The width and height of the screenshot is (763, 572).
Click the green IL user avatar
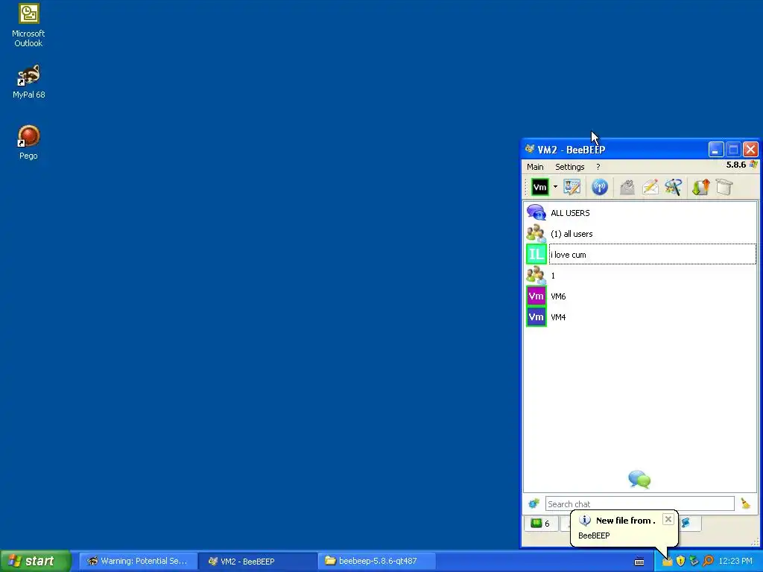(536, 255)
